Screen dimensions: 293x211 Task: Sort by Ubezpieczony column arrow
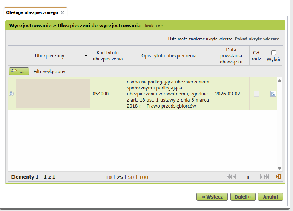(x=86, y=55)
